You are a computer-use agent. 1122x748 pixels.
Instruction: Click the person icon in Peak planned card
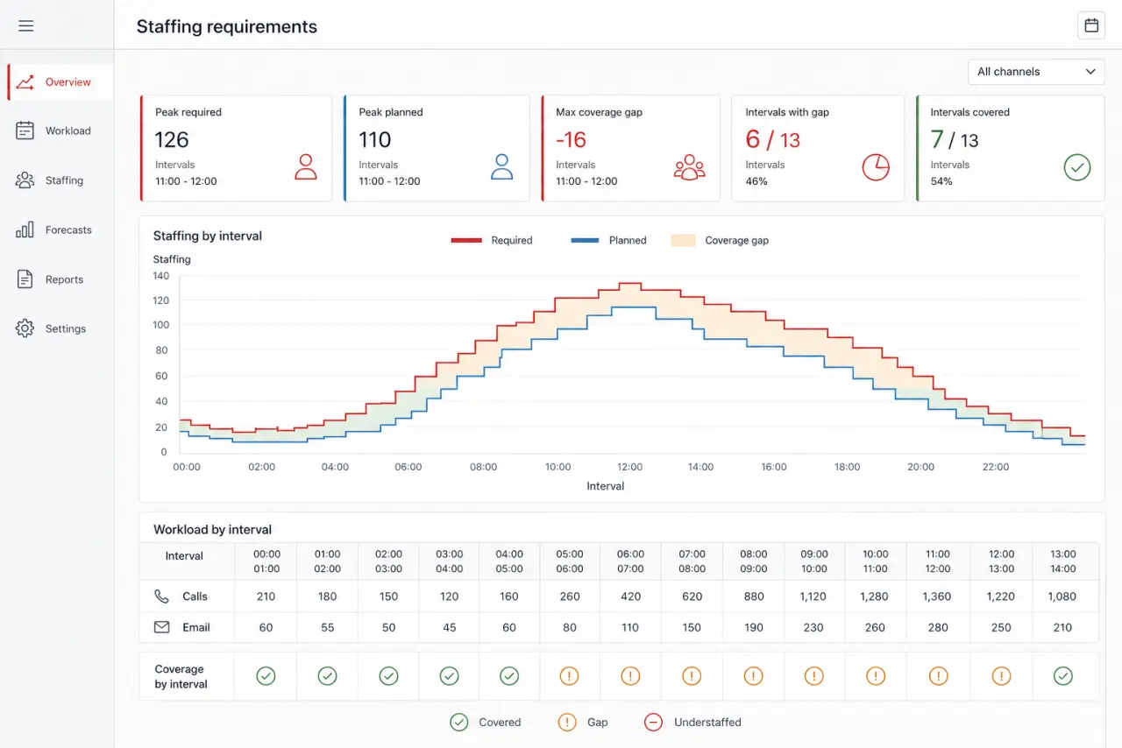click(x=501, y=166)
